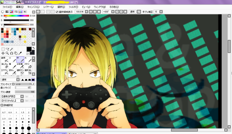
Task: Select the 中 pencil brush
Action: click(x=20, y=59)
